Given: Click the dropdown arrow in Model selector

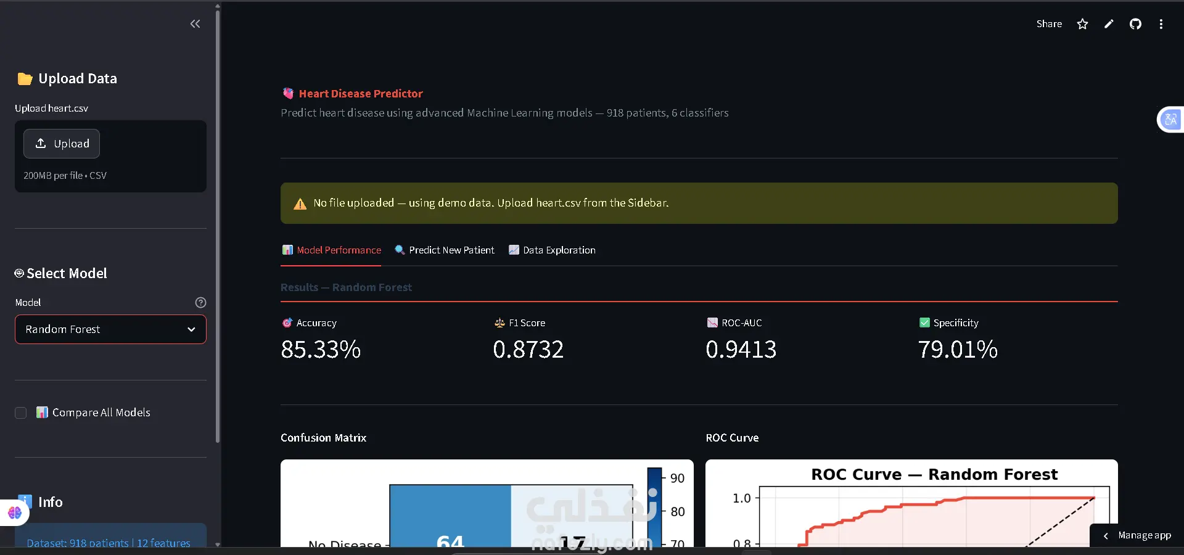Looking at the screenshot, I should tap(191, 329).
